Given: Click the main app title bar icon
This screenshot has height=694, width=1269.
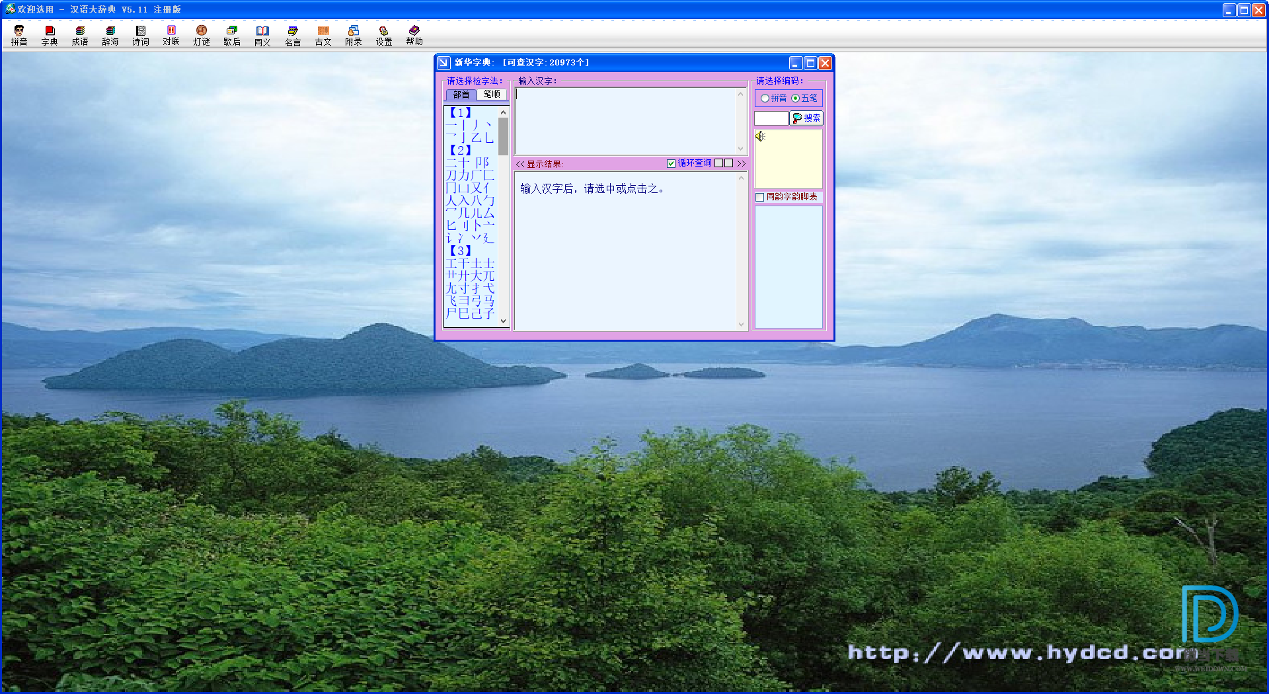Looking at the screenshot, I should (10, 9).
